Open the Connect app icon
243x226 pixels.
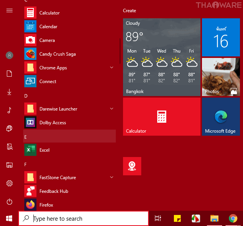click(x=30, y=81)
